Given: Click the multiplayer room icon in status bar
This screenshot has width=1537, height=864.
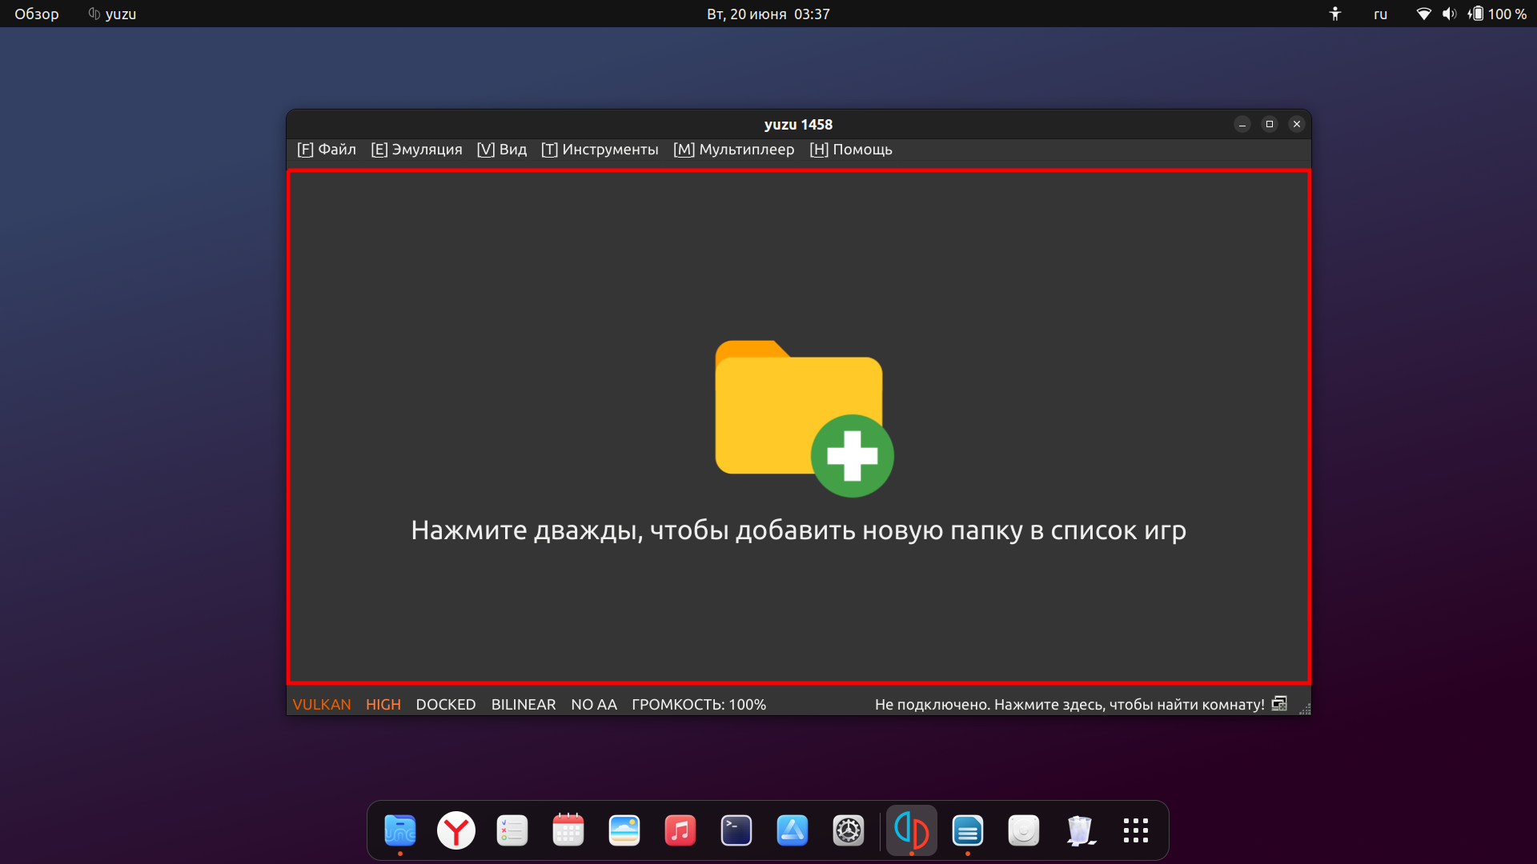Looking at the screenshot, I should tap(1279, 704).
